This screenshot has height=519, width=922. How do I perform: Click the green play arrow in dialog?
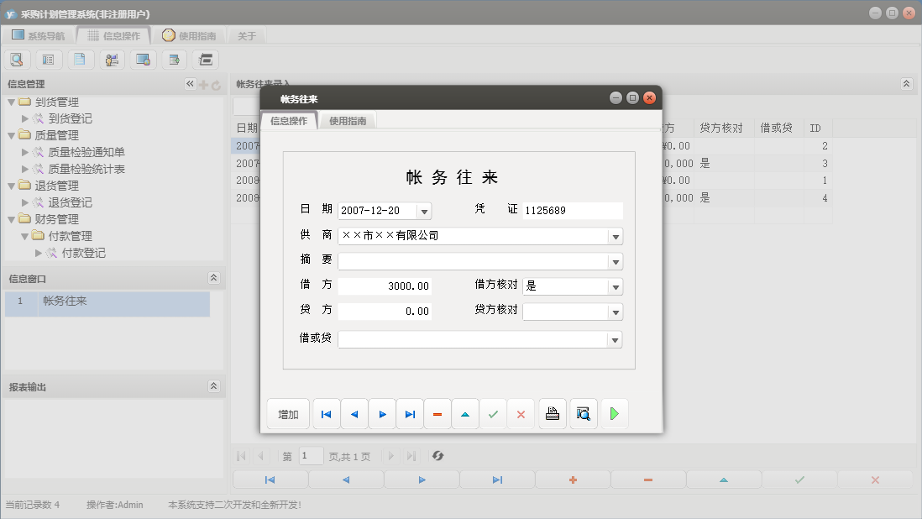click(x=615, y=414)
